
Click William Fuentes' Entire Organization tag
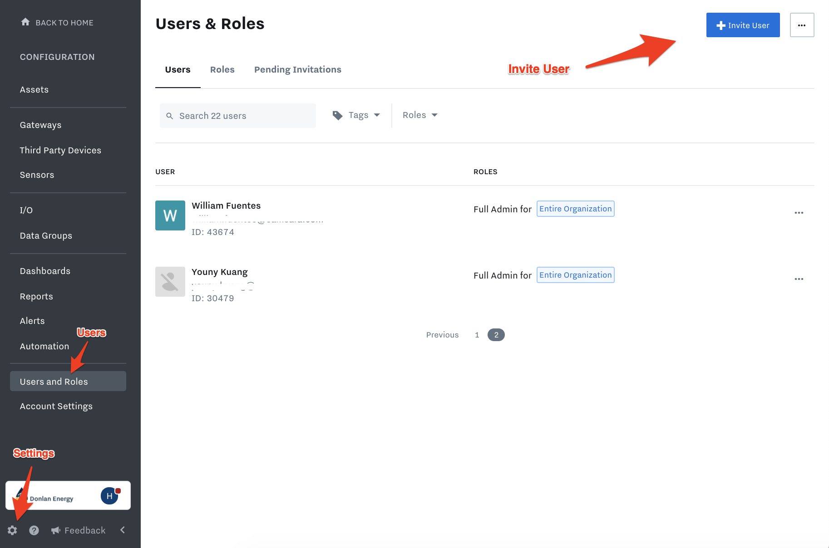click(x=575, y=209)
